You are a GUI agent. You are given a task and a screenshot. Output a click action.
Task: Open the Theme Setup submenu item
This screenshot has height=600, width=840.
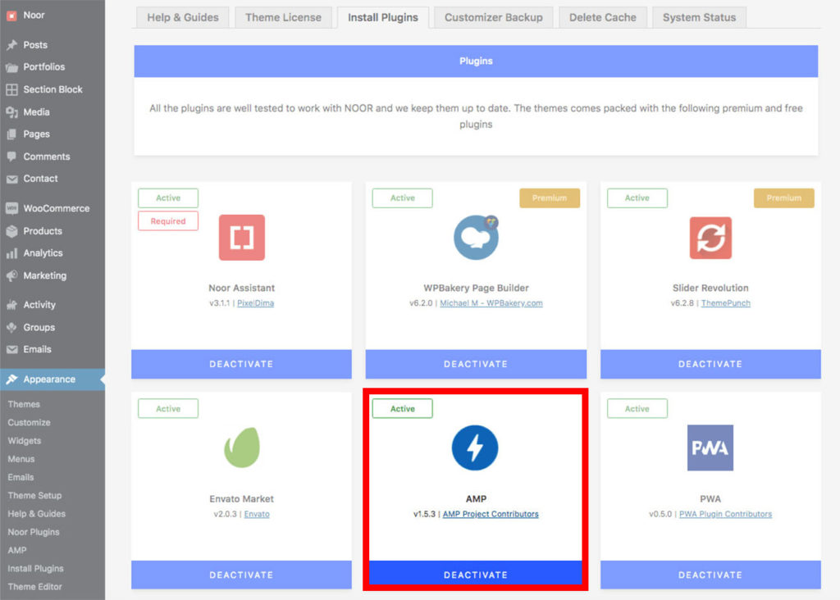click(x=34, y=495)
